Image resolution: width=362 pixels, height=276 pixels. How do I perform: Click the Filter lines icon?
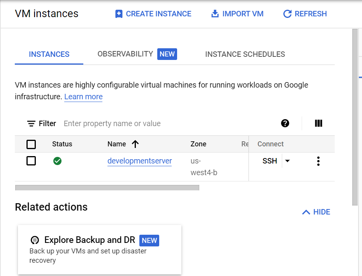(x=31, y=123)
